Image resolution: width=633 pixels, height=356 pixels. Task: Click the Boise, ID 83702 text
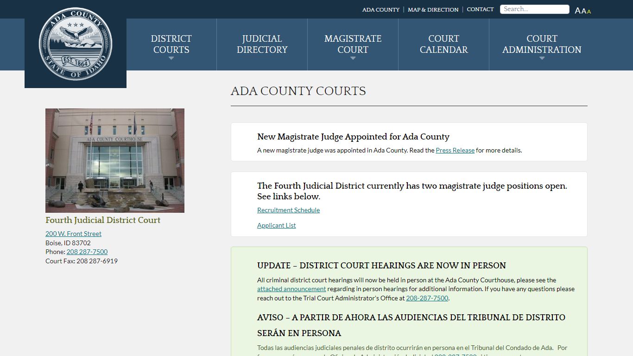click(x=68, y=243)
